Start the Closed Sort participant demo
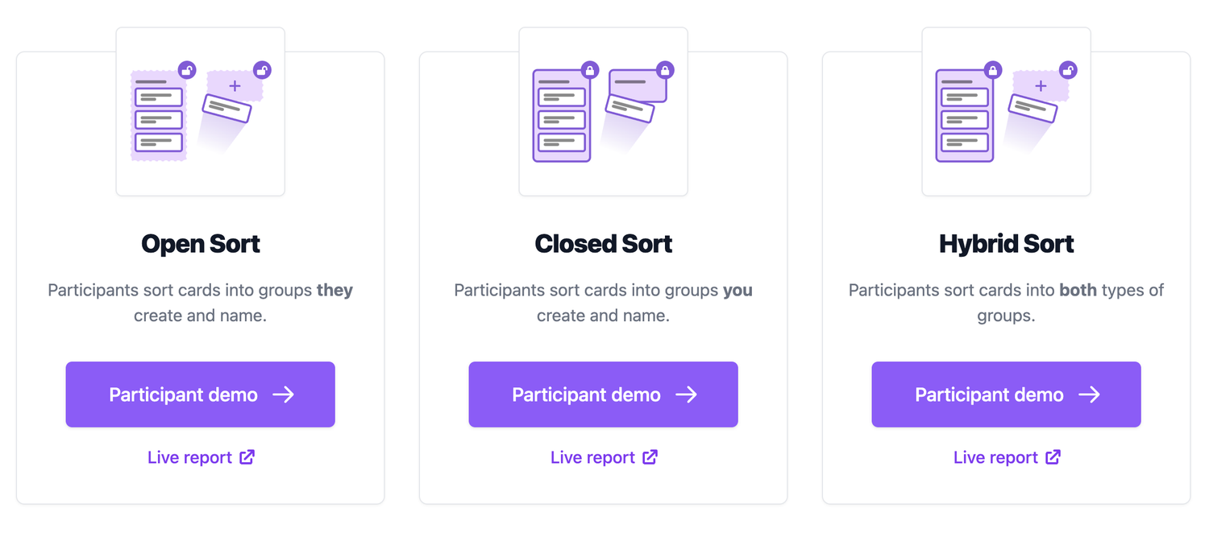Screen dimensions: 1209x541 pyautogui.click(x=603, y=394)
